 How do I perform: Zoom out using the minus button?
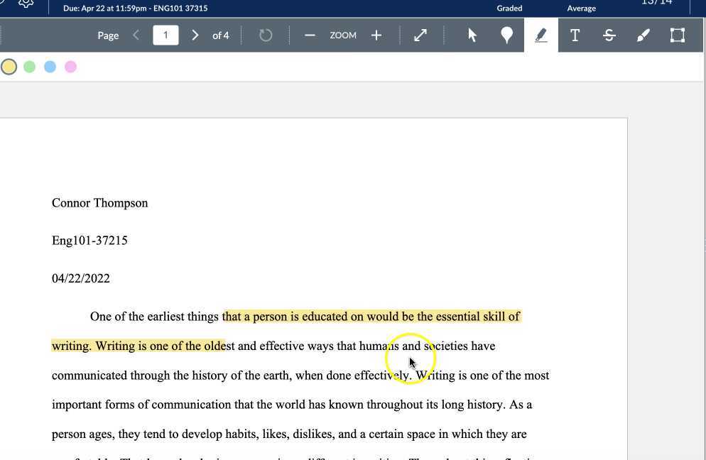tap(310, 35)
